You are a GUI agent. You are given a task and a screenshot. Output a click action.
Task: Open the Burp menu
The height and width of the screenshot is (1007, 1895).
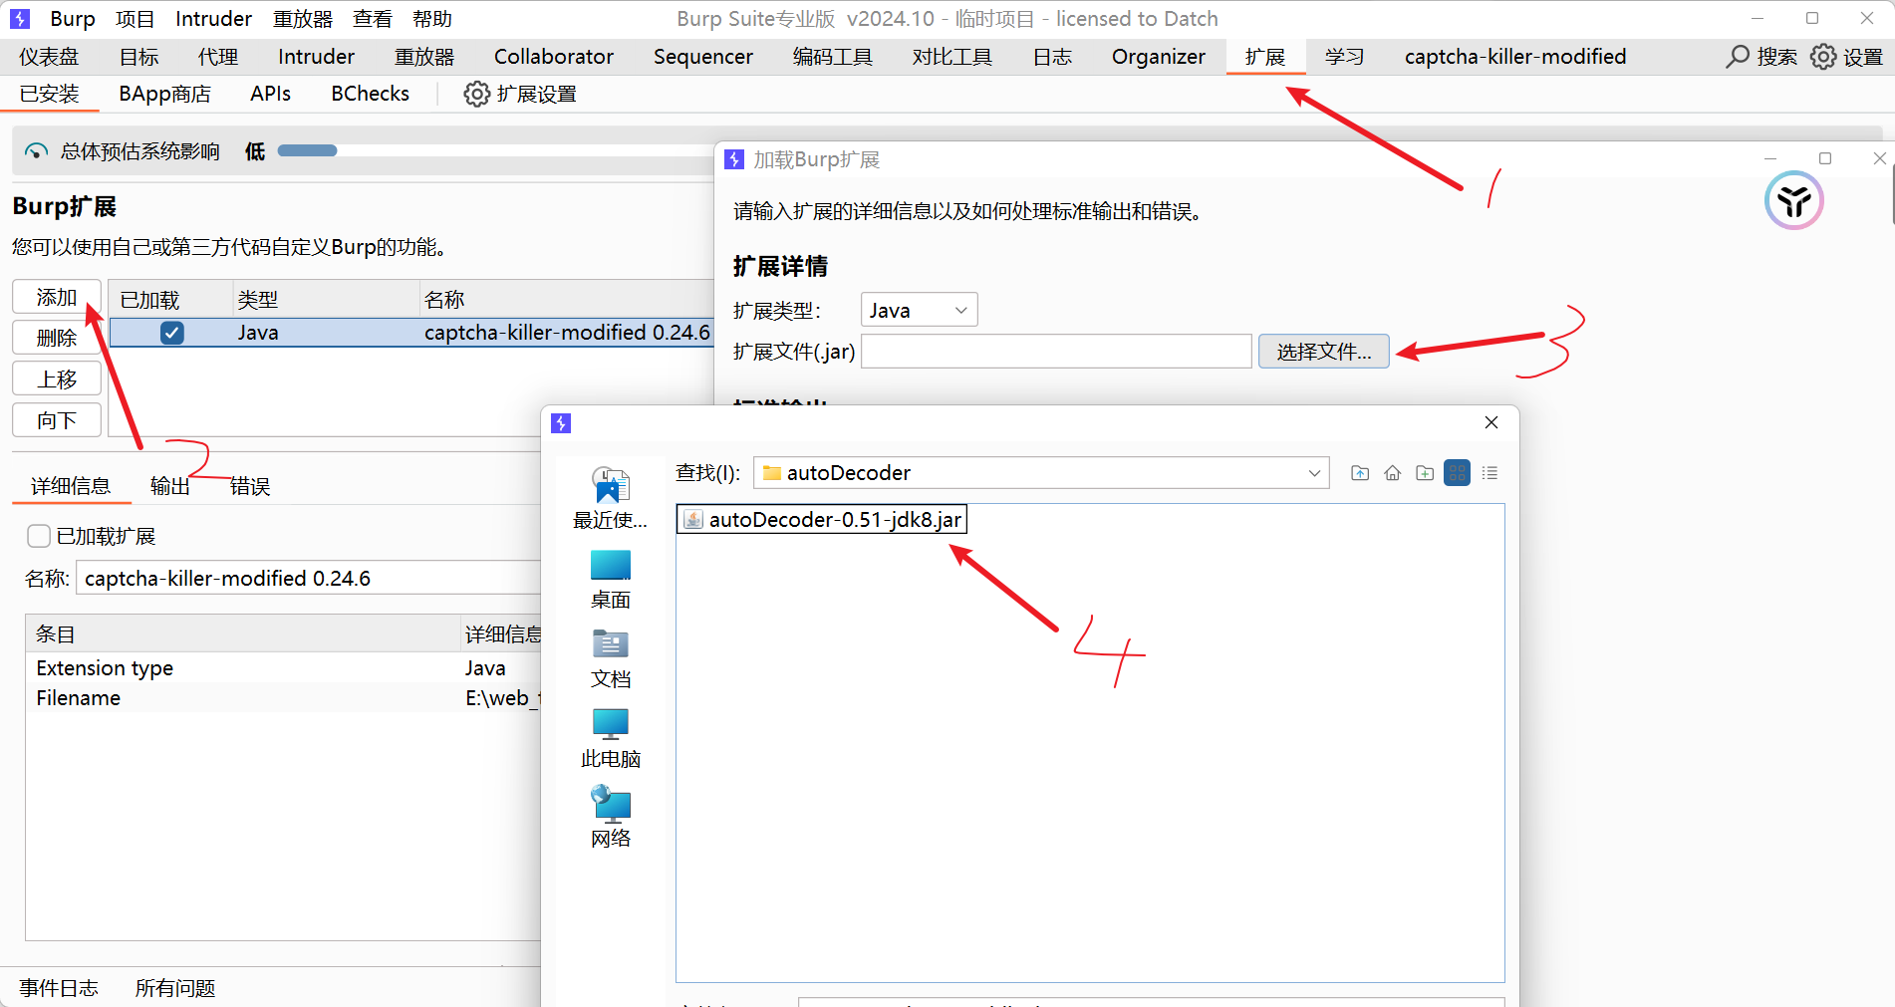73,19
